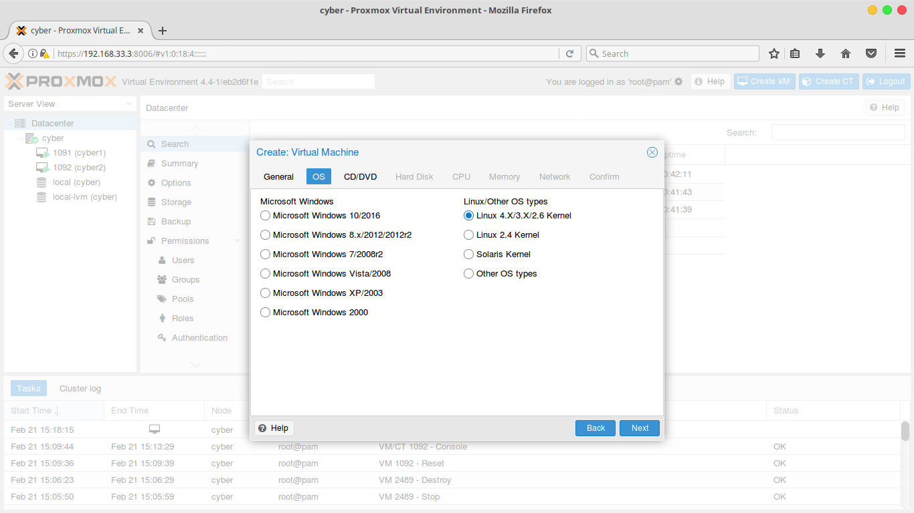Click the Firefox back arrow button
The image size is (914, 513).
click(13, 53)
